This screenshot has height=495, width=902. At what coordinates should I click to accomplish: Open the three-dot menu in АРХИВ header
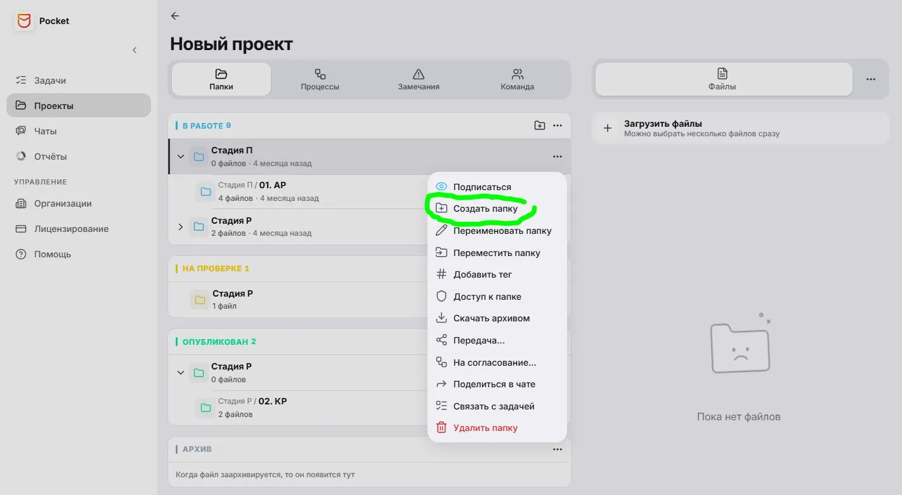558,449
